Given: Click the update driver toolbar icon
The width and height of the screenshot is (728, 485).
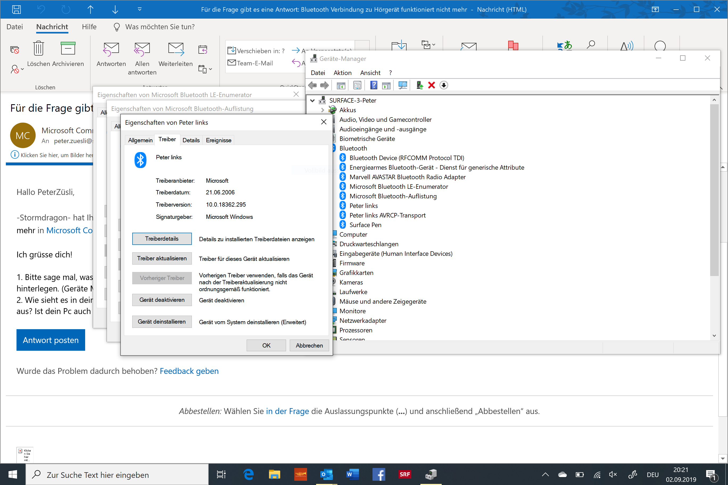Looking at the screenshot, I should point(419,85).
